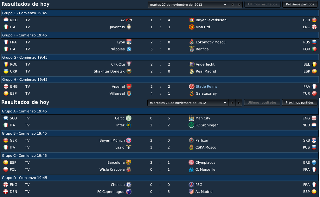Click the Bayern Múnich club crest
Viewport: 320px width, 197px height.
pos(129,140)
